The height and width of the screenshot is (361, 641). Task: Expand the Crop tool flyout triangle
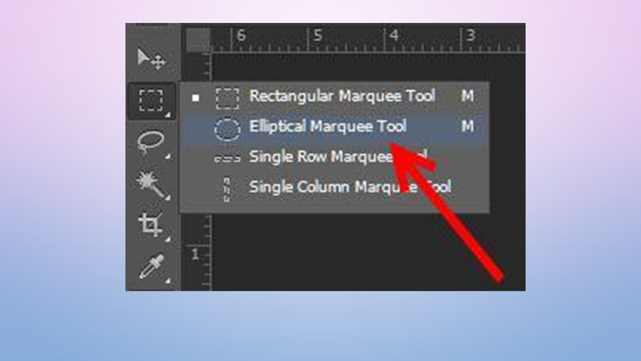click(x=168, y=239)
